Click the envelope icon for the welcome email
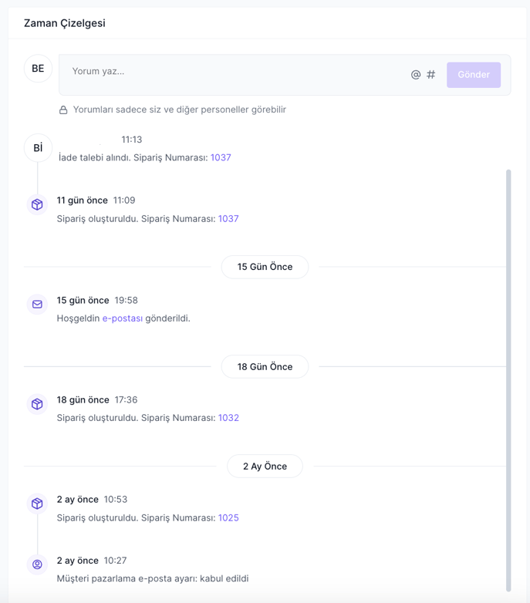 pos(37,304)
